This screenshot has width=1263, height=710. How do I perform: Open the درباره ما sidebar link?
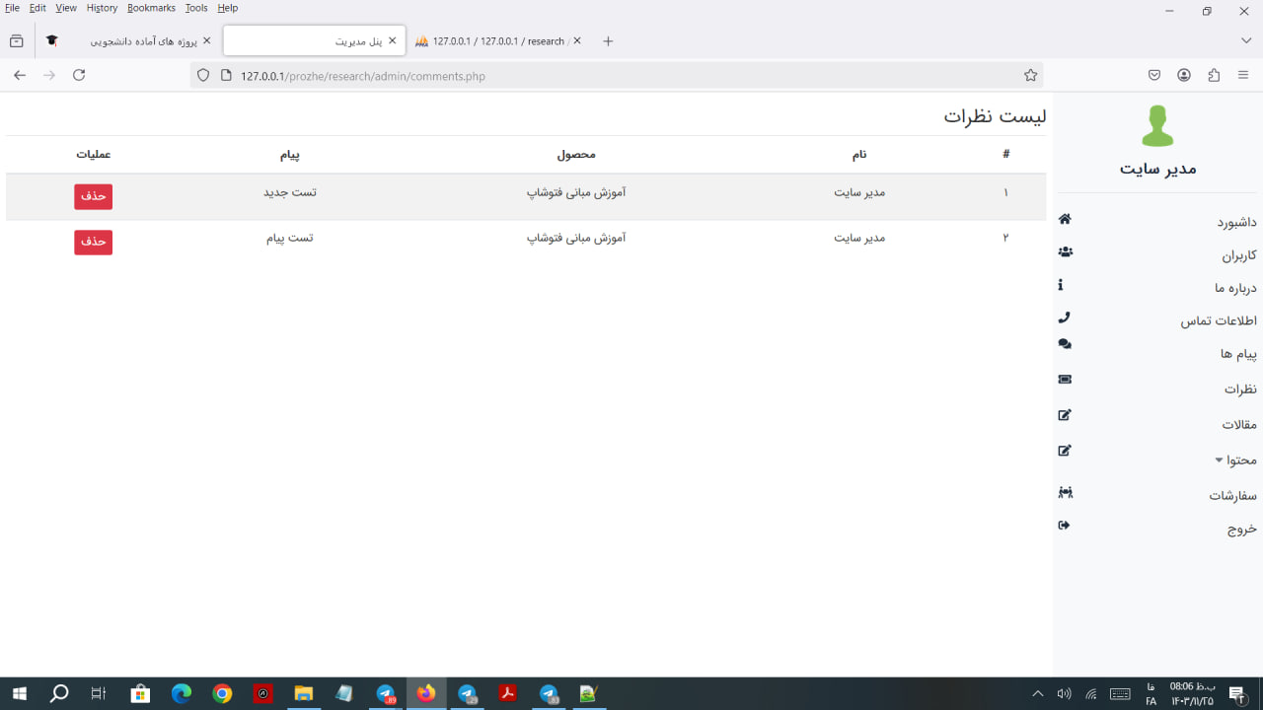[1235, 289]
